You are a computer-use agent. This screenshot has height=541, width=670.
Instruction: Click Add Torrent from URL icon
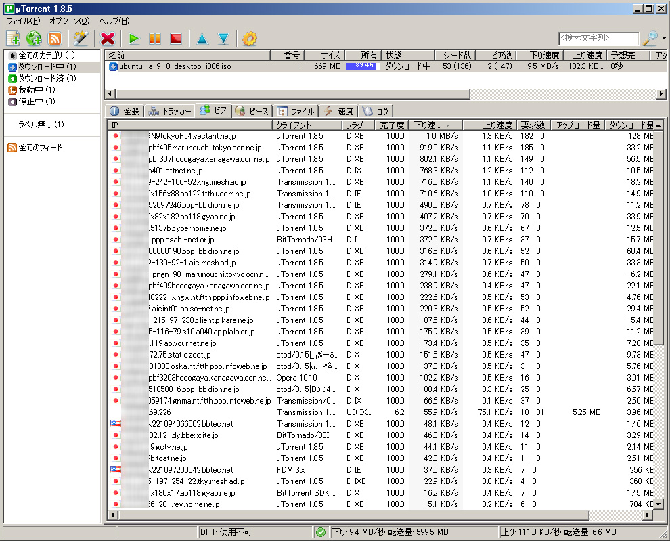pyautogui.click(x=34, y=39)
